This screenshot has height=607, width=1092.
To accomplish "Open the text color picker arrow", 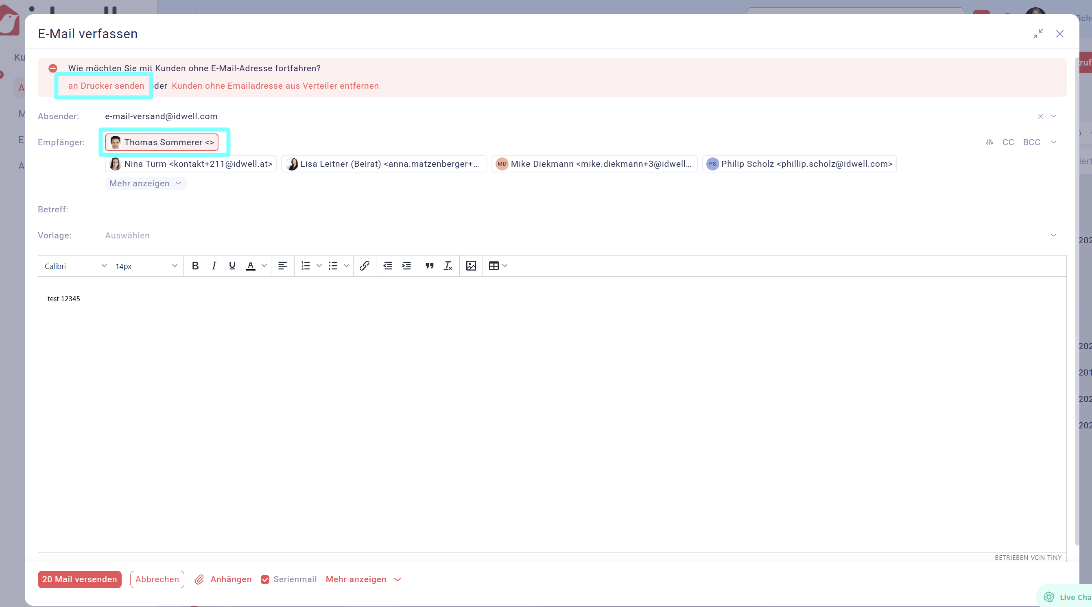I will coord(264,266).
